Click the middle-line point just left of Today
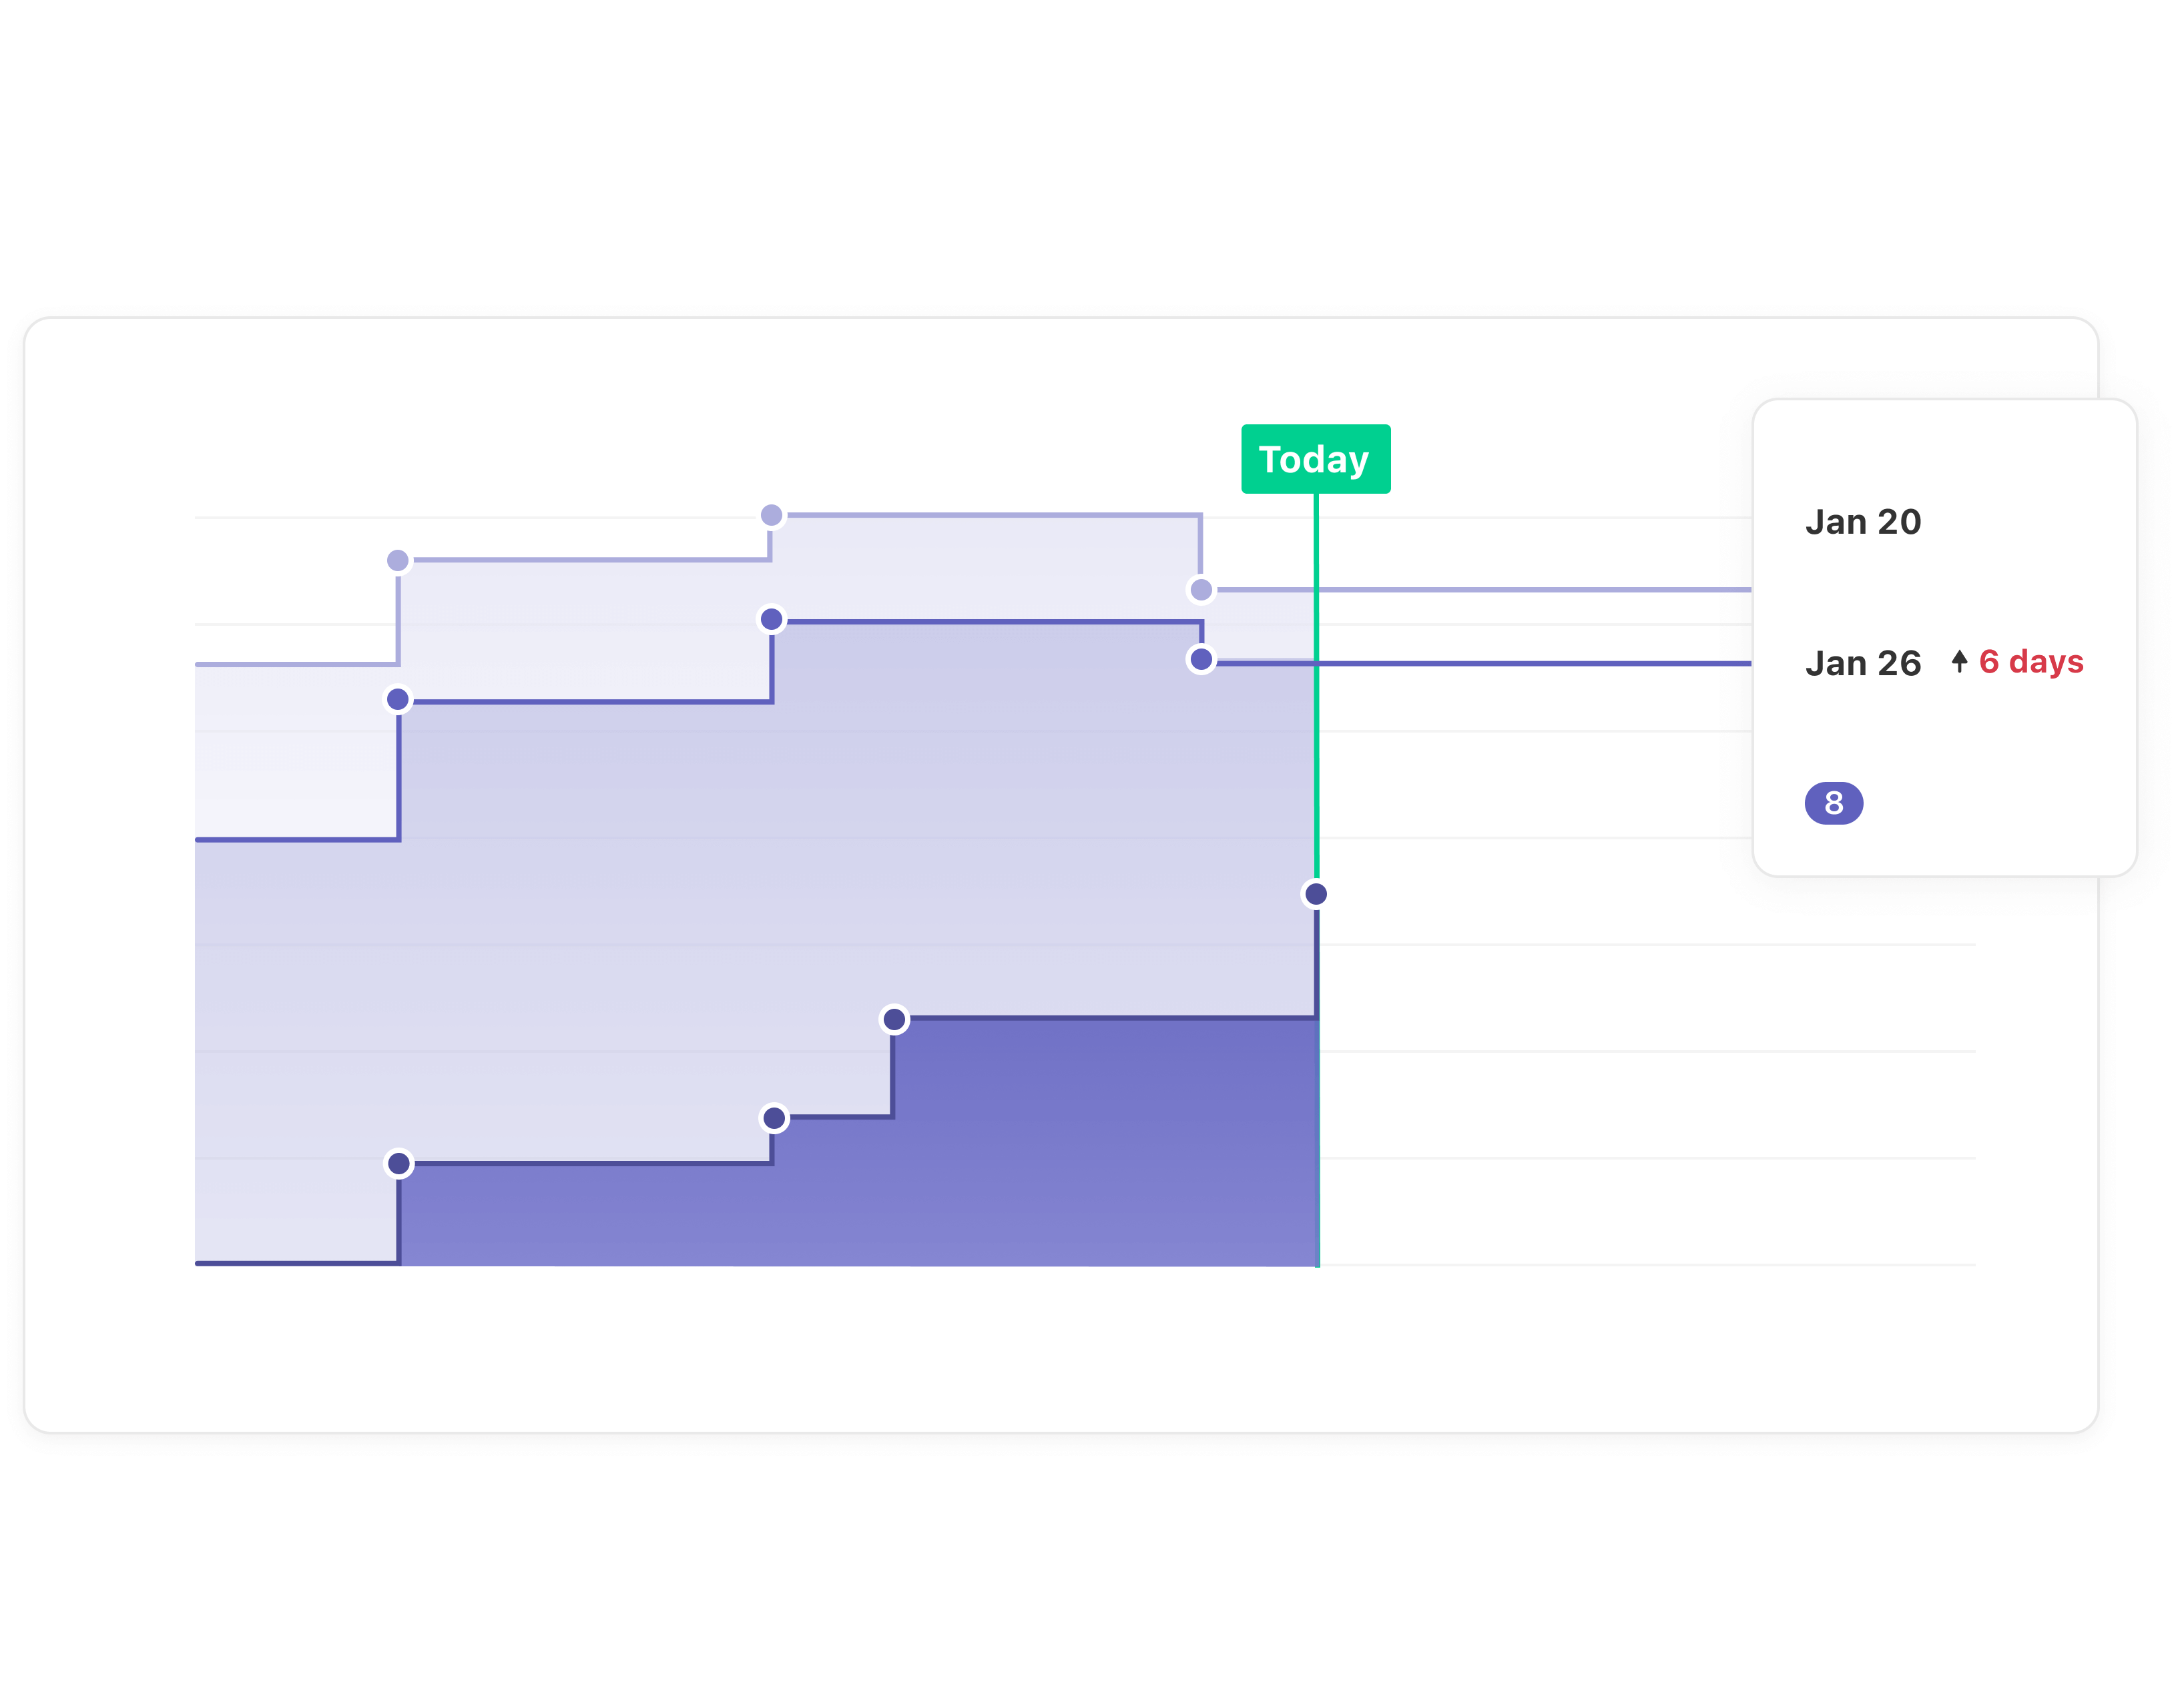 pyautogui.click(x=1201, y=659)
